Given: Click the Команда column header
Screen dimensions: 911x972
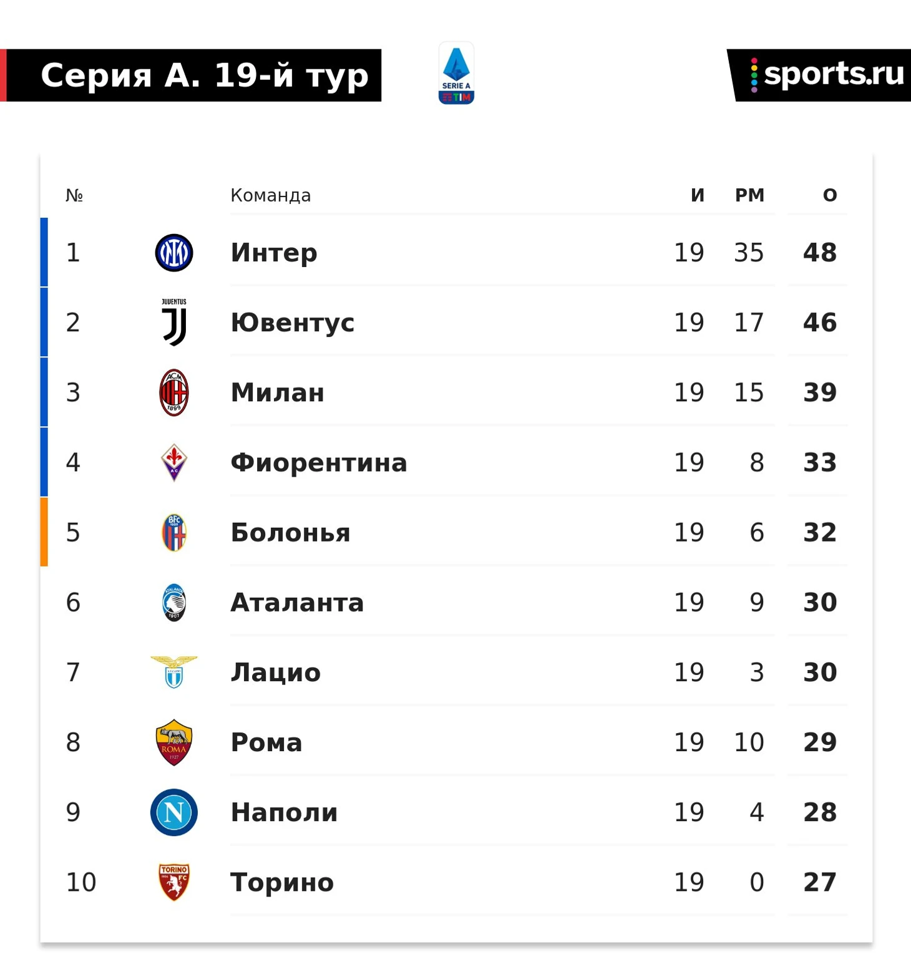Looking at the screenshot, I should 271,195.
